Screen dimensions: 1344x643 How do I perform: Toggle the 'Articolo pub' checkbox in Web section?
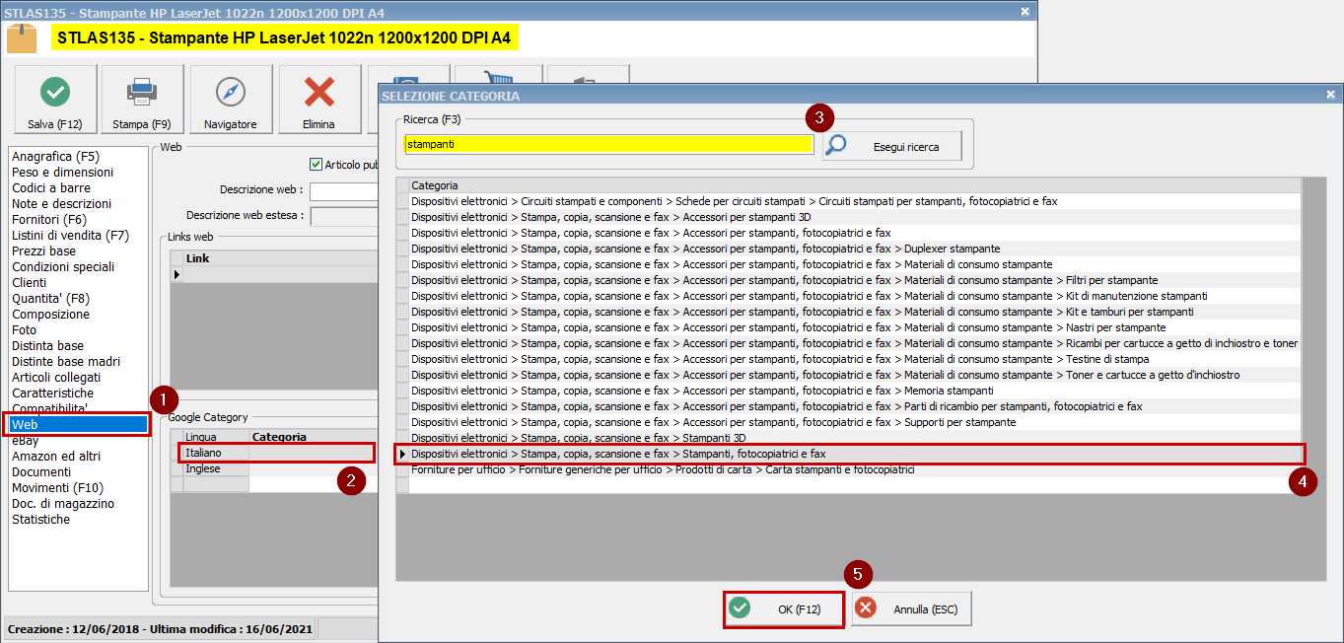click(317, 165)
